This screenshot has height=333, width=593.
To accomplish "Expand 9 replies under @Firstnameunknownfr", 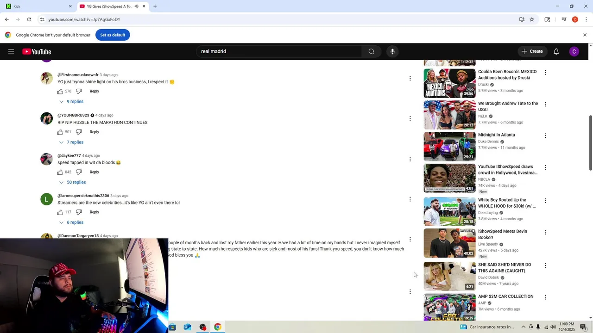I will click(x=71, y=102).
